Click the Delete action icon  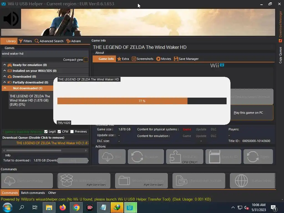[x=258, y=157]
